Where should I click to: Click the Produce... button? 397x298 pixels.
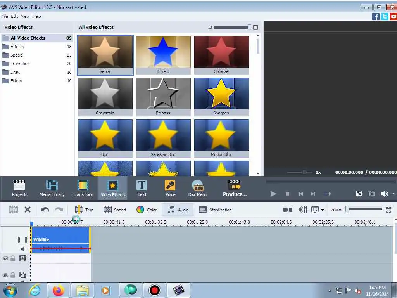pyautogui.click(x=235, y=188)
